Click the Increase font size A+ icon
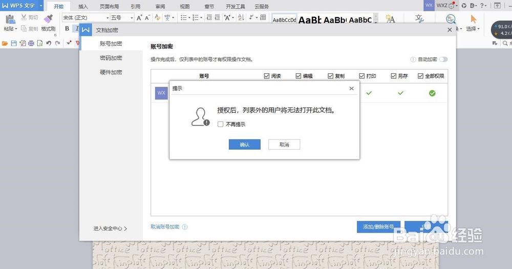Viewport: 512px width, 269px height. click(139, 17)
